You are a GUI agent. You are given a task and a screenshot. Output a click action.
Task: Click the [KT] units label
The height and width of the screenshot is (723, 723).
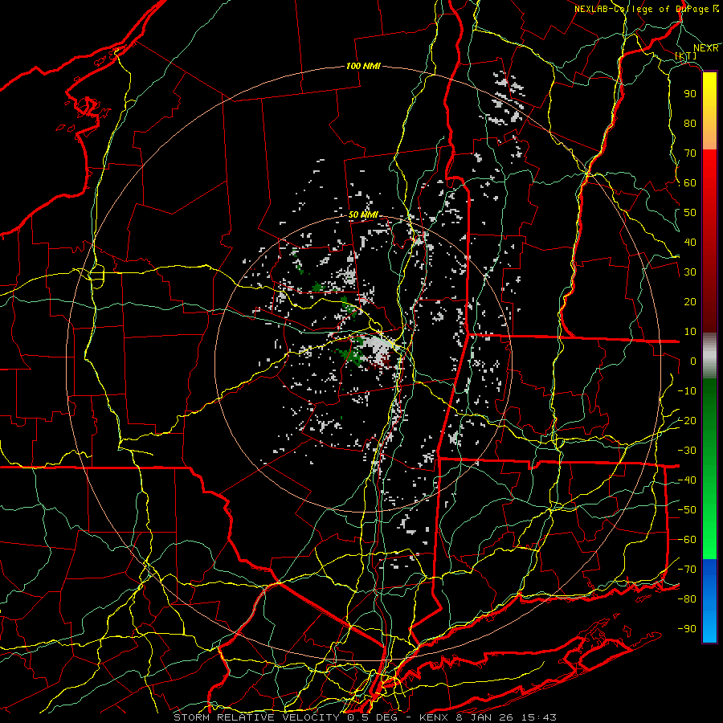[686, 55]
